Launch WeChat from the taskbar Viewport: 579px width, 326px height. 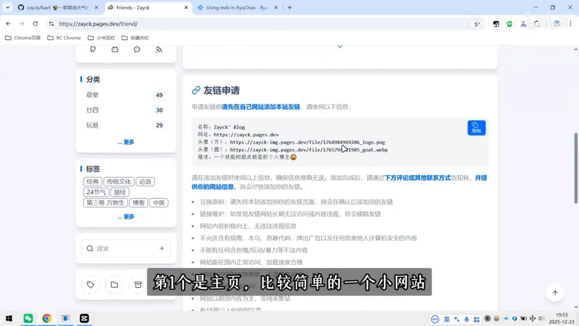[x=28, y=318]
